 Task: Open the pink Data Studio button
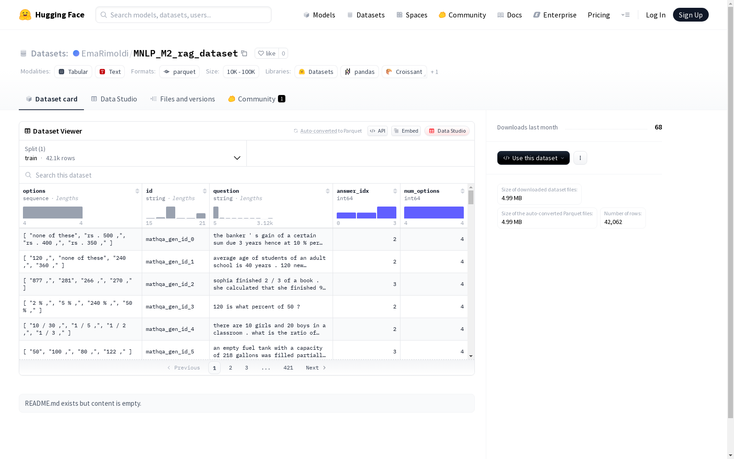pyautogui.click(x=447, y=131)
